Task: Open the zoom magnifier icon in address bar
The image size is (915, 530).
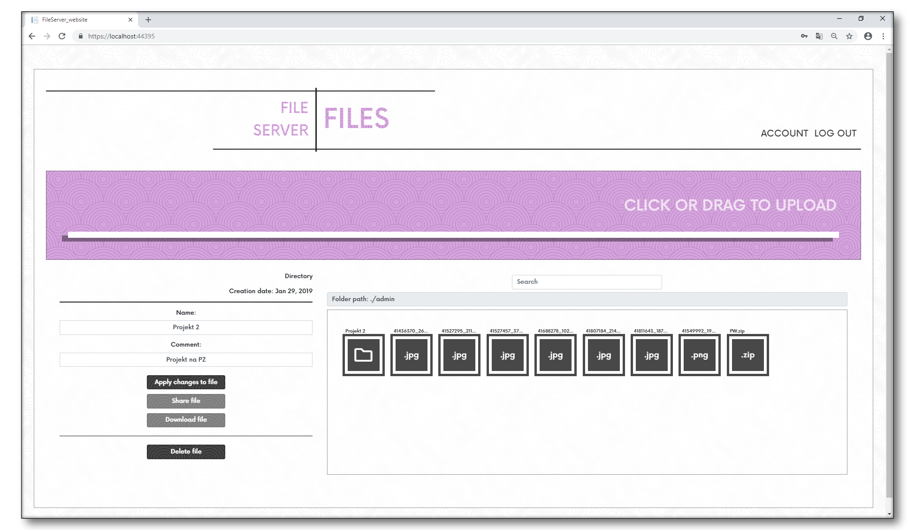Action: (x=834, y=36)
